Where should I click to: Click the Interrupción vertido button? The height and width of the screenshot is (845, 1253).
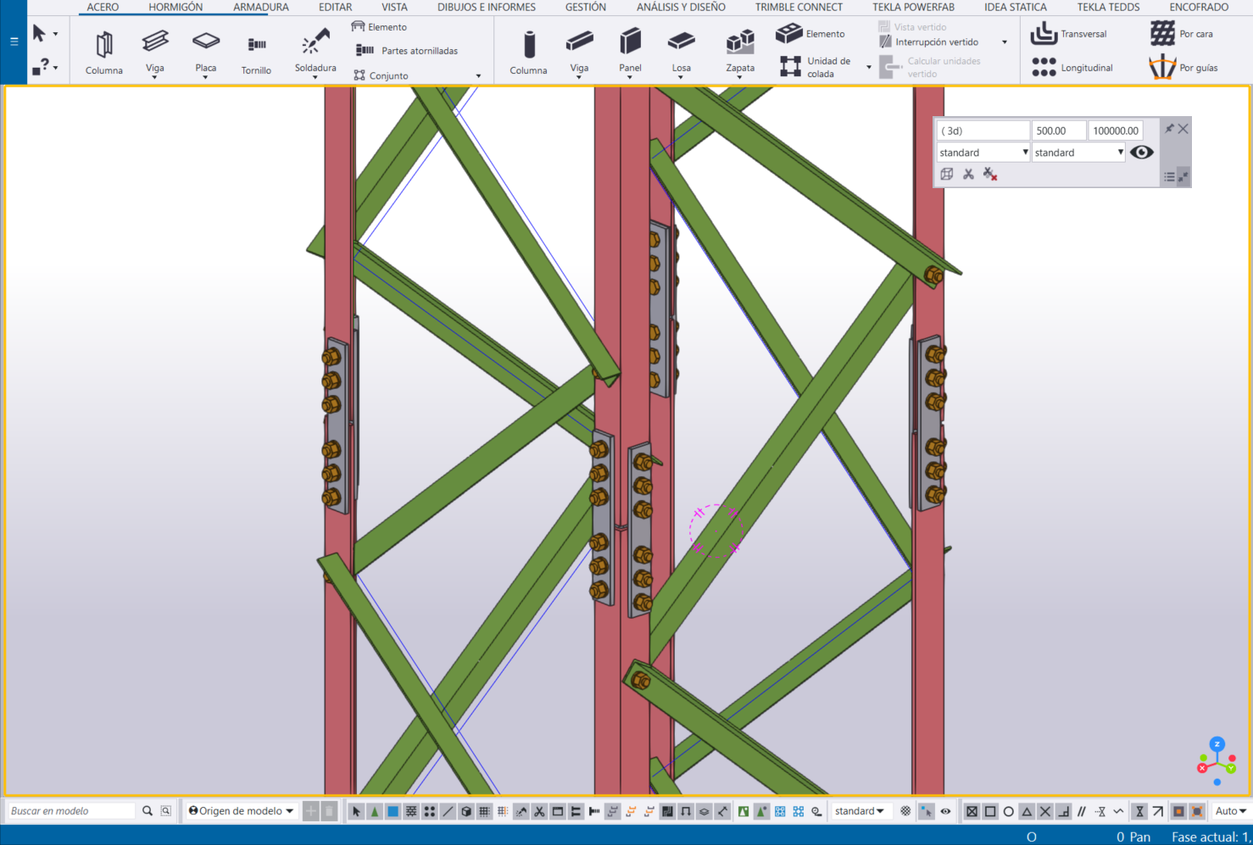pyautogui.click(x=928, y=42)
